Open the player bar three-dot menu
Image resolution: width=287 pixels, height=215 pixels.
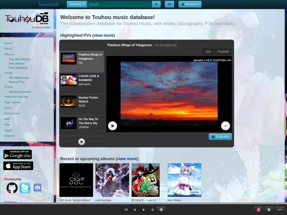[x=279, y=210]
